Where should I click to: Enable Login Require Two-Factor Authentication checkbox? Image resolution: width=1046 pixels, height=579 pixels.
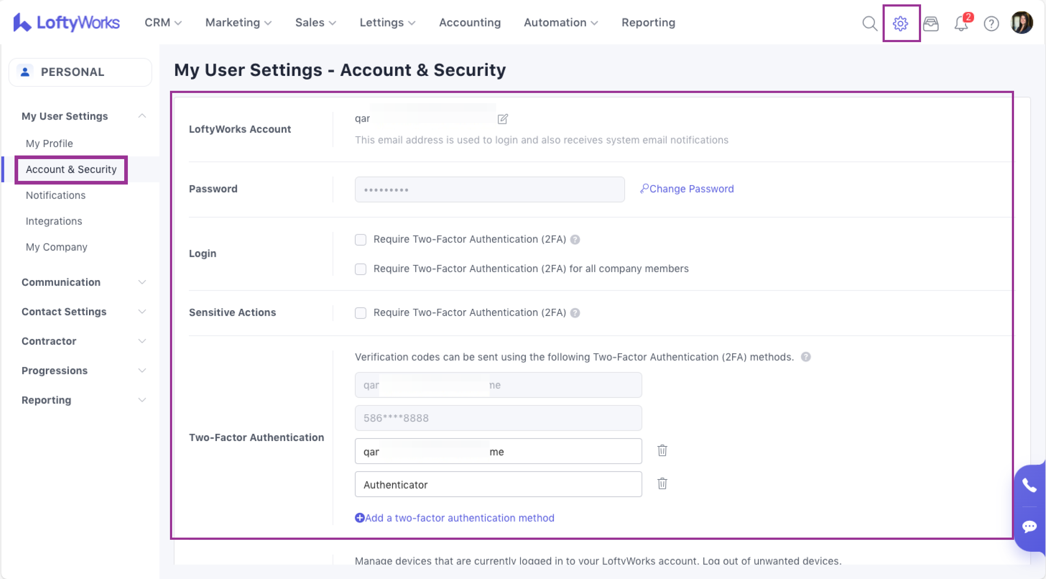(x=361, y=240)
